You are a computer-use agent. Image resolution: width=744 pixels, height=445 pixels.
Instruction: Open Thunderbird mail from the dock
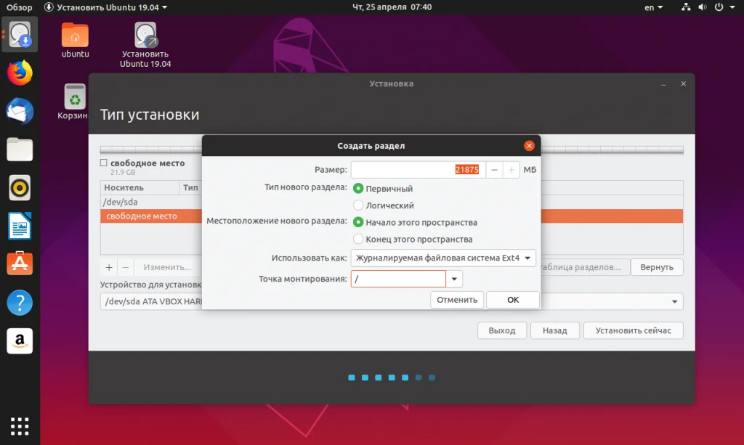tap(20, 111)
